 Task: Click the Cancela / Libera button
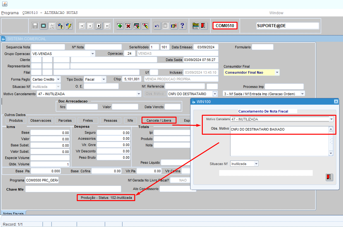point(159,120)
